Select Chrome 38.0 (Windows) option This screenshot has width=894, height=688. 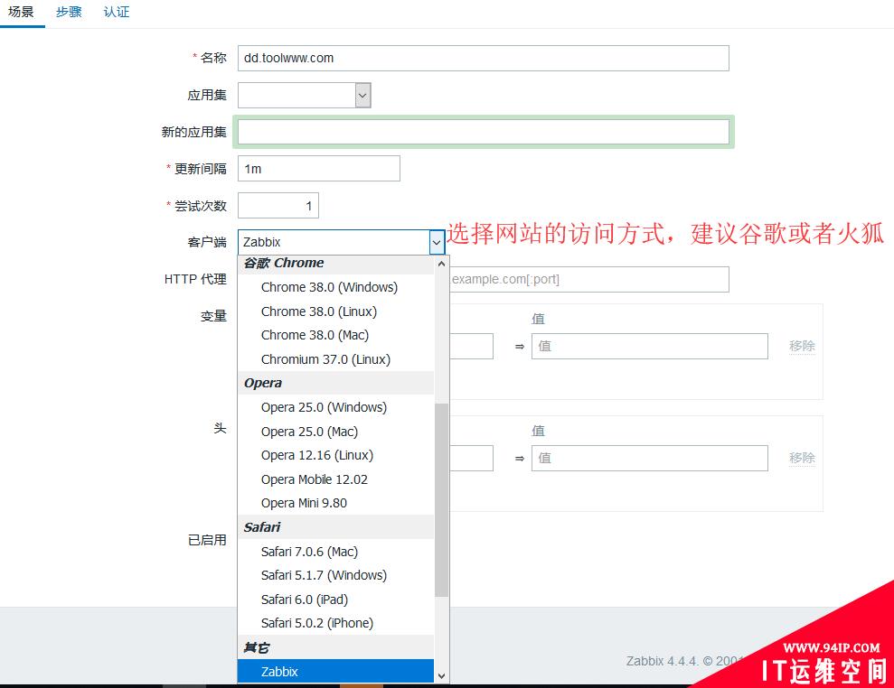tap(335, 287)
